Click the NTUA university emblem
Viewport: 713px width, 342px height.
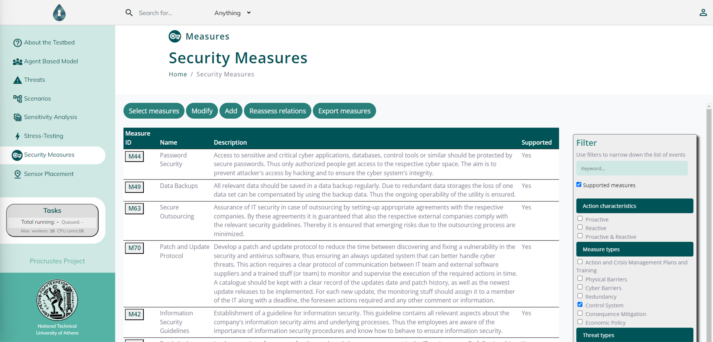pos(57,300)
